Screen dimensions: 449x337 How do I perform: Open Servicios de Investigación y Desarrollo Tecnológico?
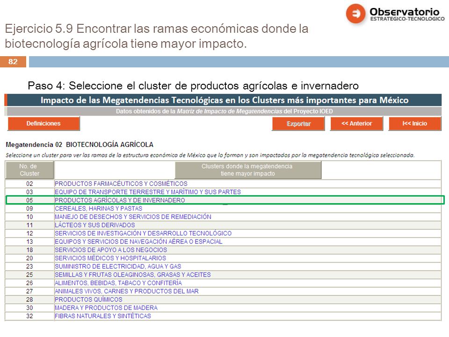click(x=143, y=234)
